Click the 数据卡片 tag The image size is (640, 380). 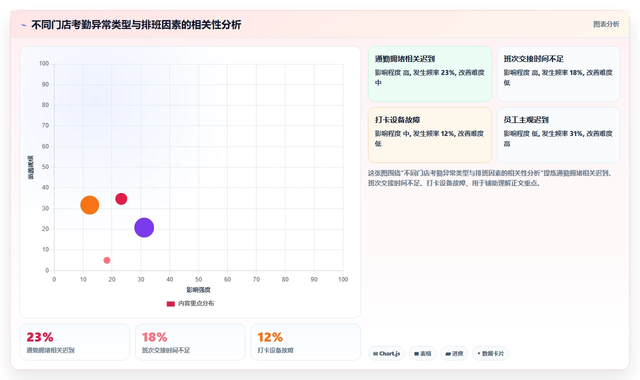490,353
